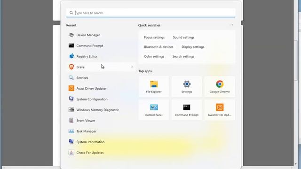The image size is (301, 169).
Task: Open Search settings quick search
Action: (x=183, y=56)
